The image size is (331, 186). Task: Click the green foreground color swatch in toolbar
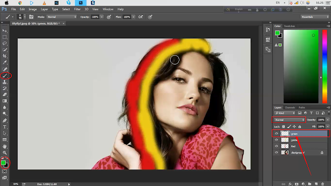coord(3,163)
